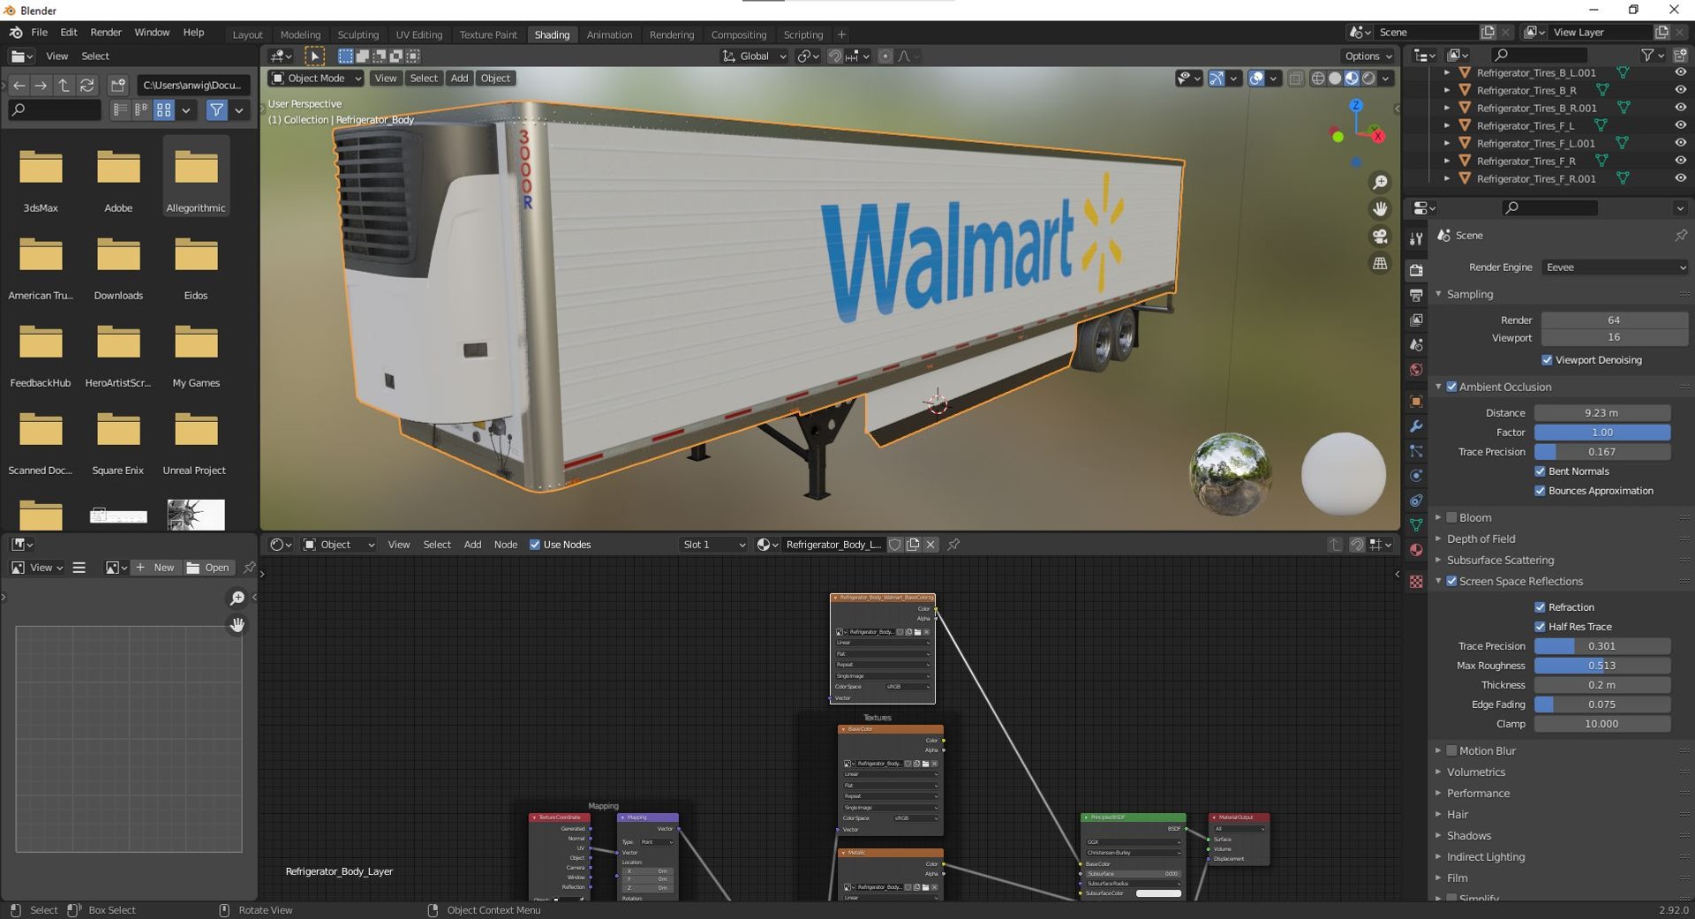
Task: Click Open image button in image editor
Action: pyautogui.click(x=208, y=568)
